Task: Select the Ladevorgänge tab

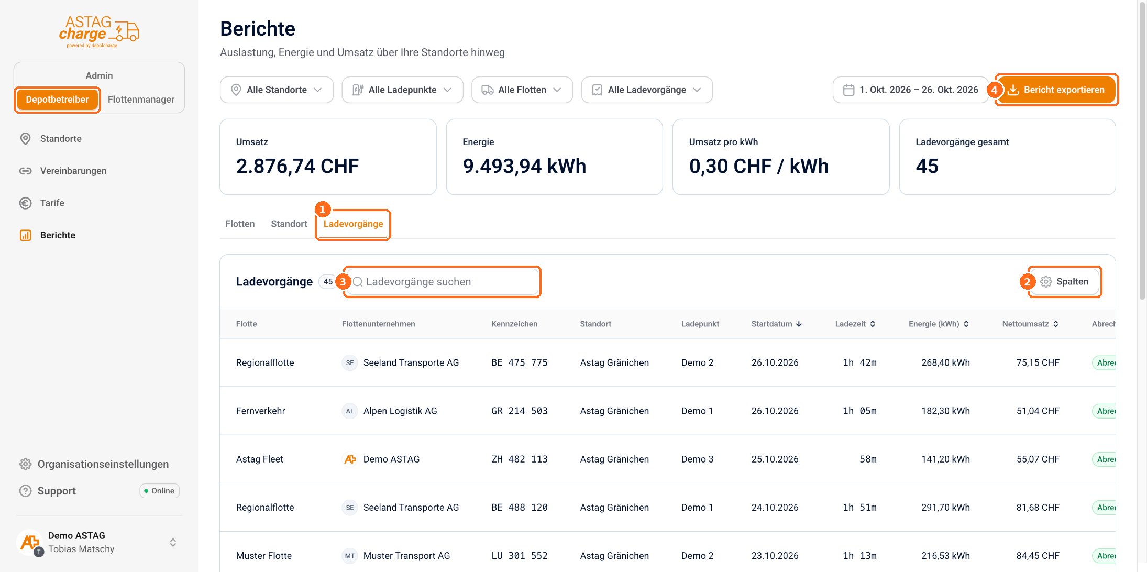Action: click(353, 224)
